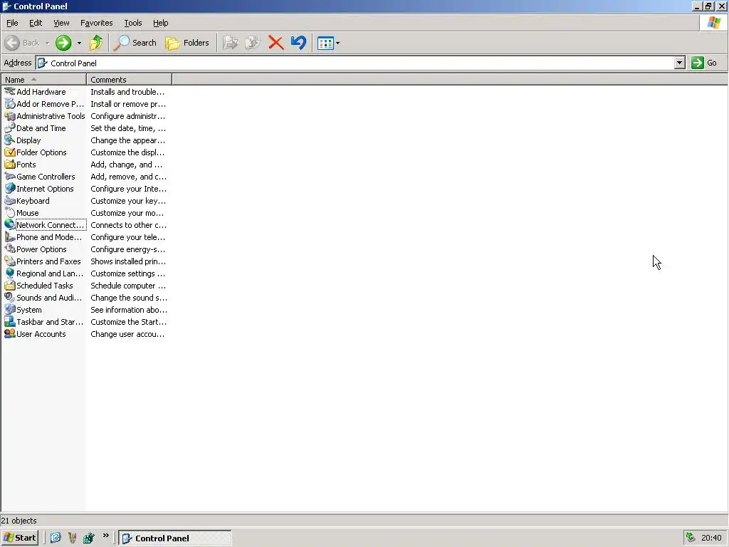Sort by the Comments column header

pyautogui.click(x=130, y=80)
